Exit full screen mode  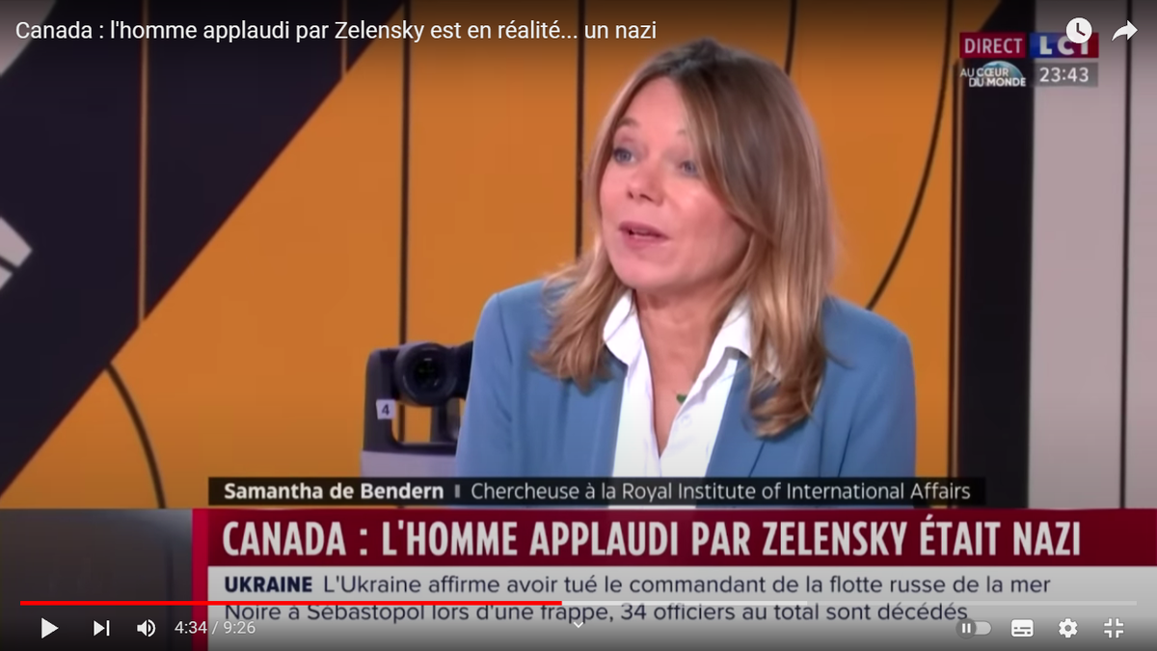[1114, 628]
